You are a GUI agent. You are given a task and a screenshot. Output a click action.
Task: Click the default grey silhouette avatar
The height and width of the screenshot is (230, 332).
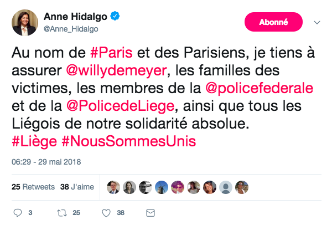(225, 187)
